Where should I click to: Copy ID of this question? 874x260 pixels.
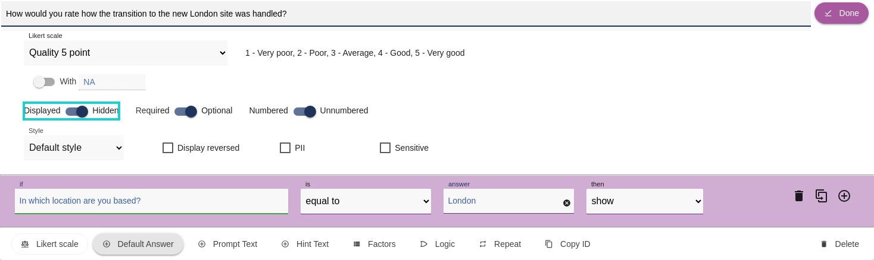(x=567, y=244)
